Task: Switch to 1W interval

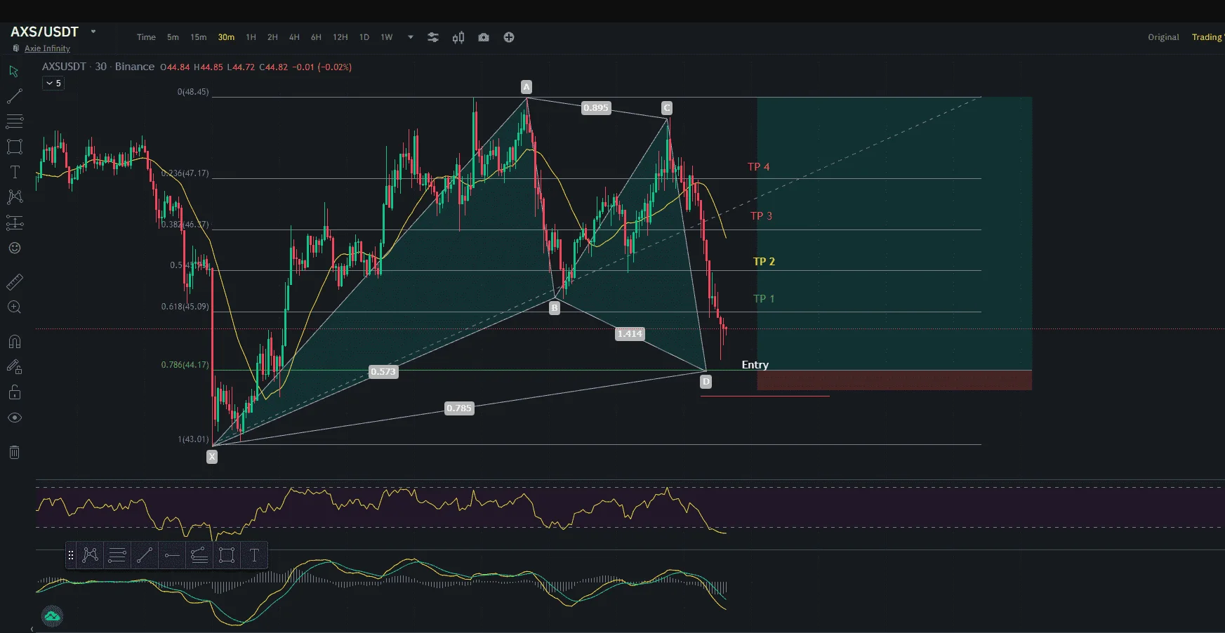Action: coord(387,37)
